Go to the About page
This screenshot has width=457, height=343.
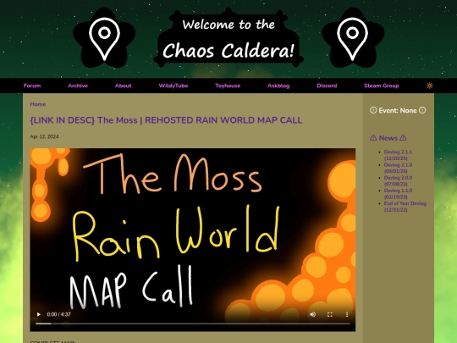point(123,86)
